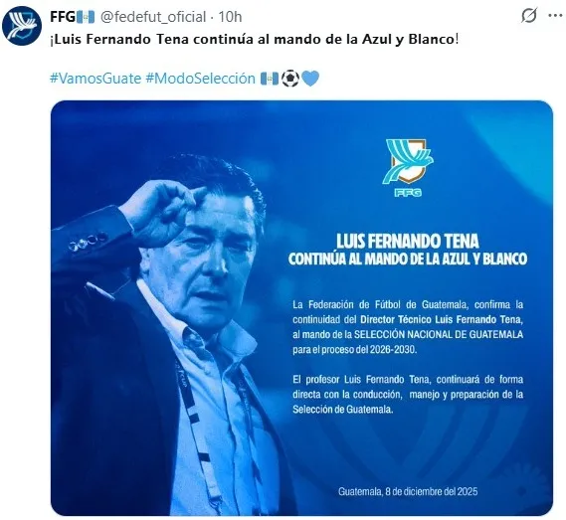Click the CONTINÚA AL MANDO subtitle text
The width and height of the screenshot is (566, 520).
tap(408, 259)
